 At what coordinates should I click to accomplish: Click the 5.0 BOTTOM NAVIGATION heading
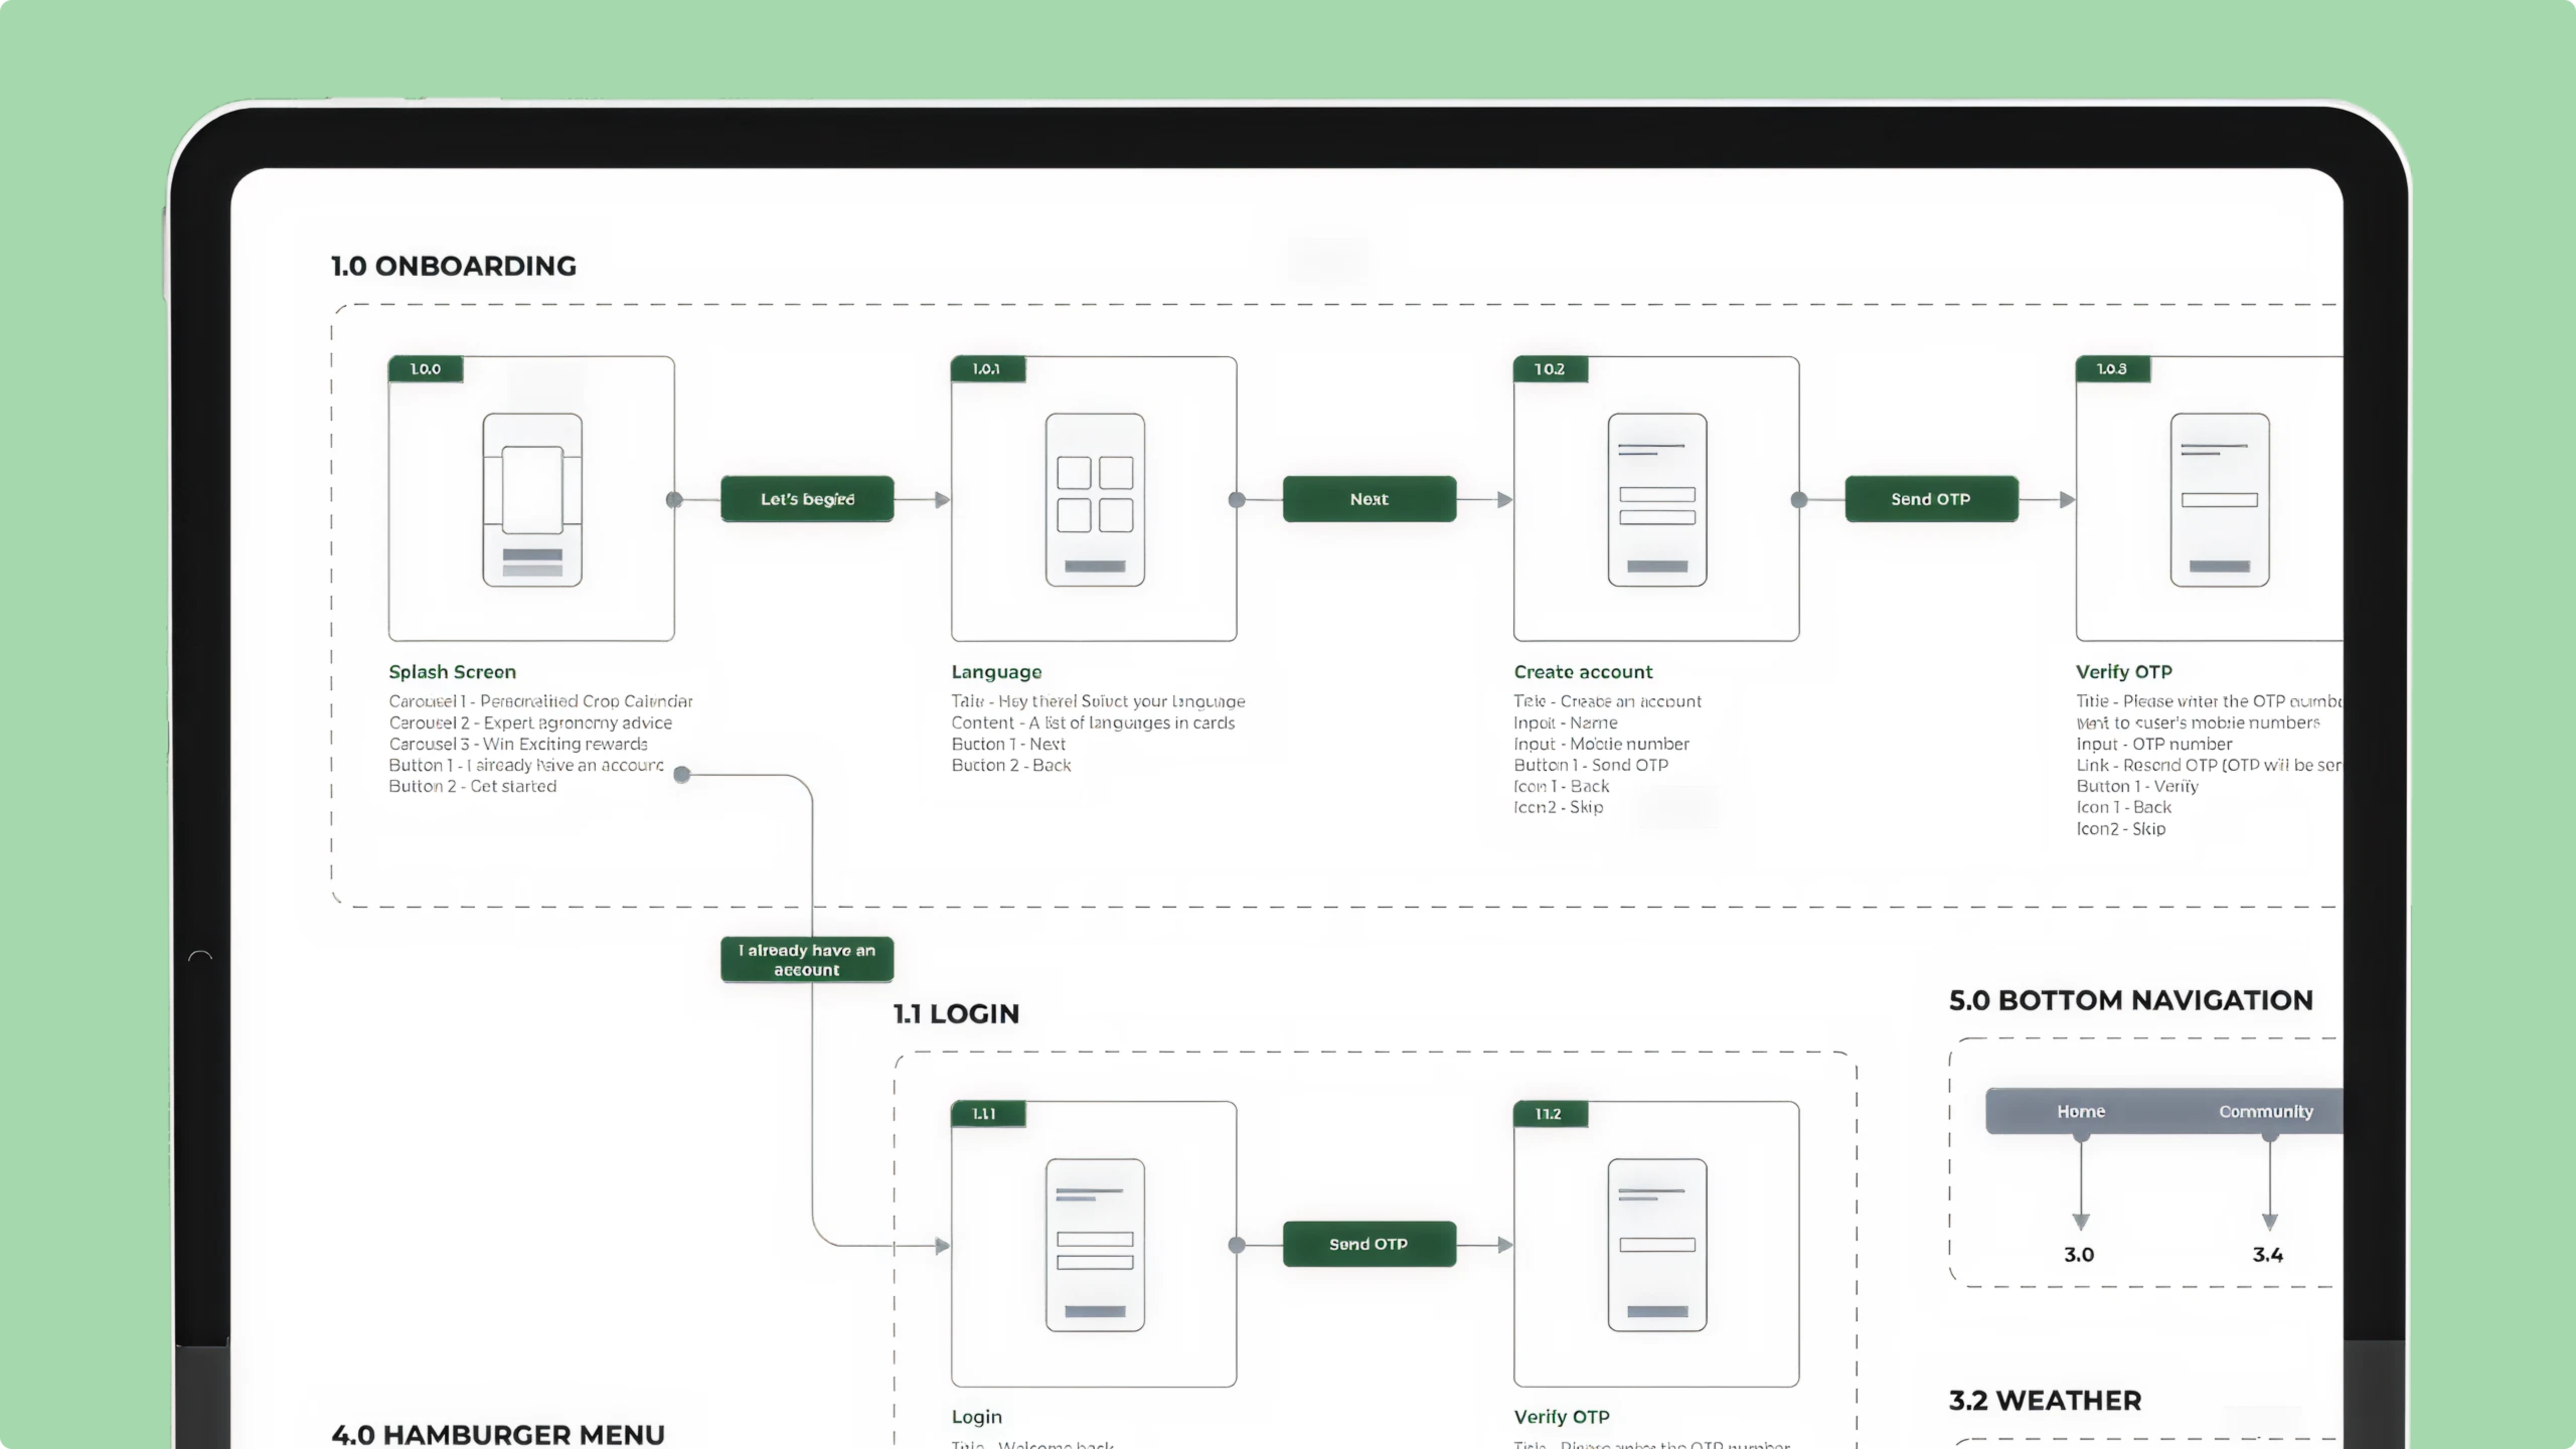(2131, 1000)
